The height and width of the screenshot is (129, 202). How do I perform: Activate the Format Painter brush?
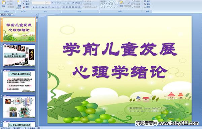11,7
